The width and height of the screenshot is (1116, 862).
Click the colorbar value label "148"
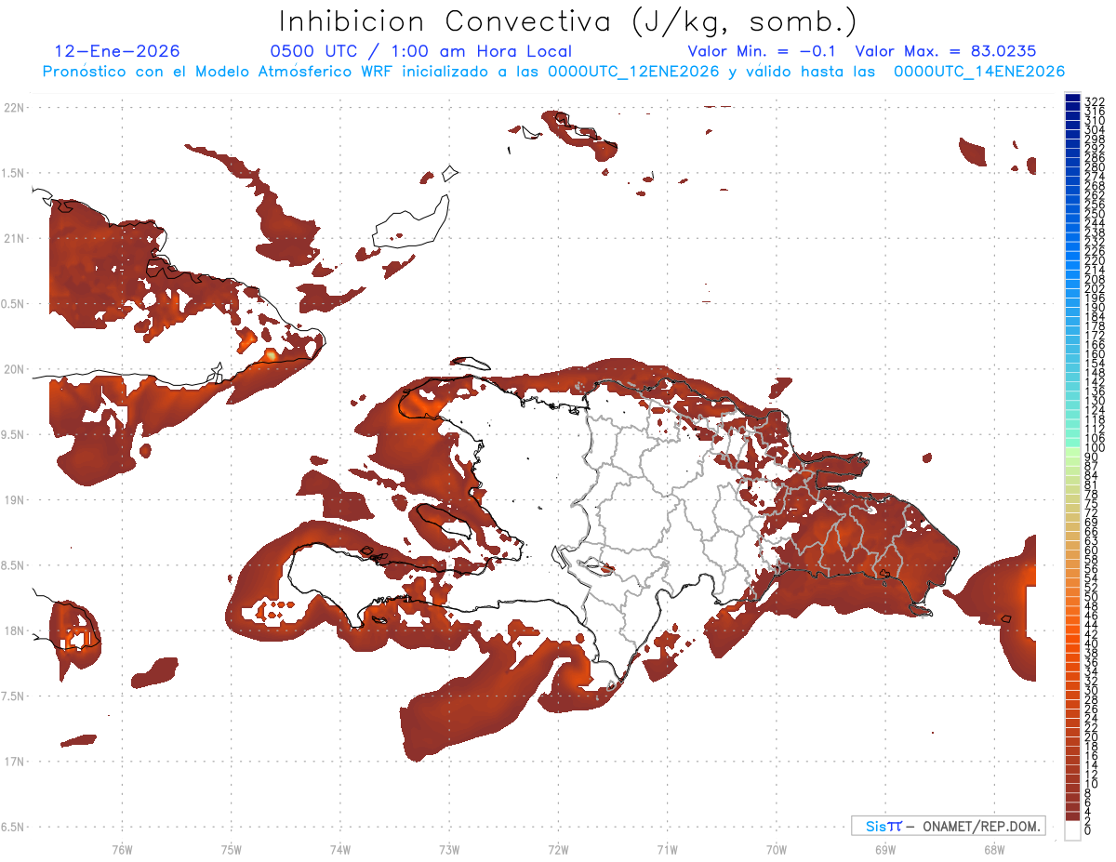[x=1096, y=373]
